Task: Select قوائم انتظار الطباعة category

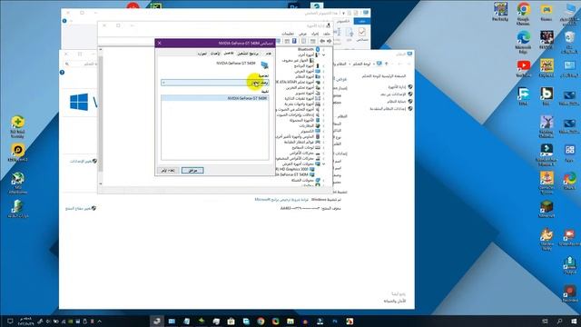Action: click(301, 142)
